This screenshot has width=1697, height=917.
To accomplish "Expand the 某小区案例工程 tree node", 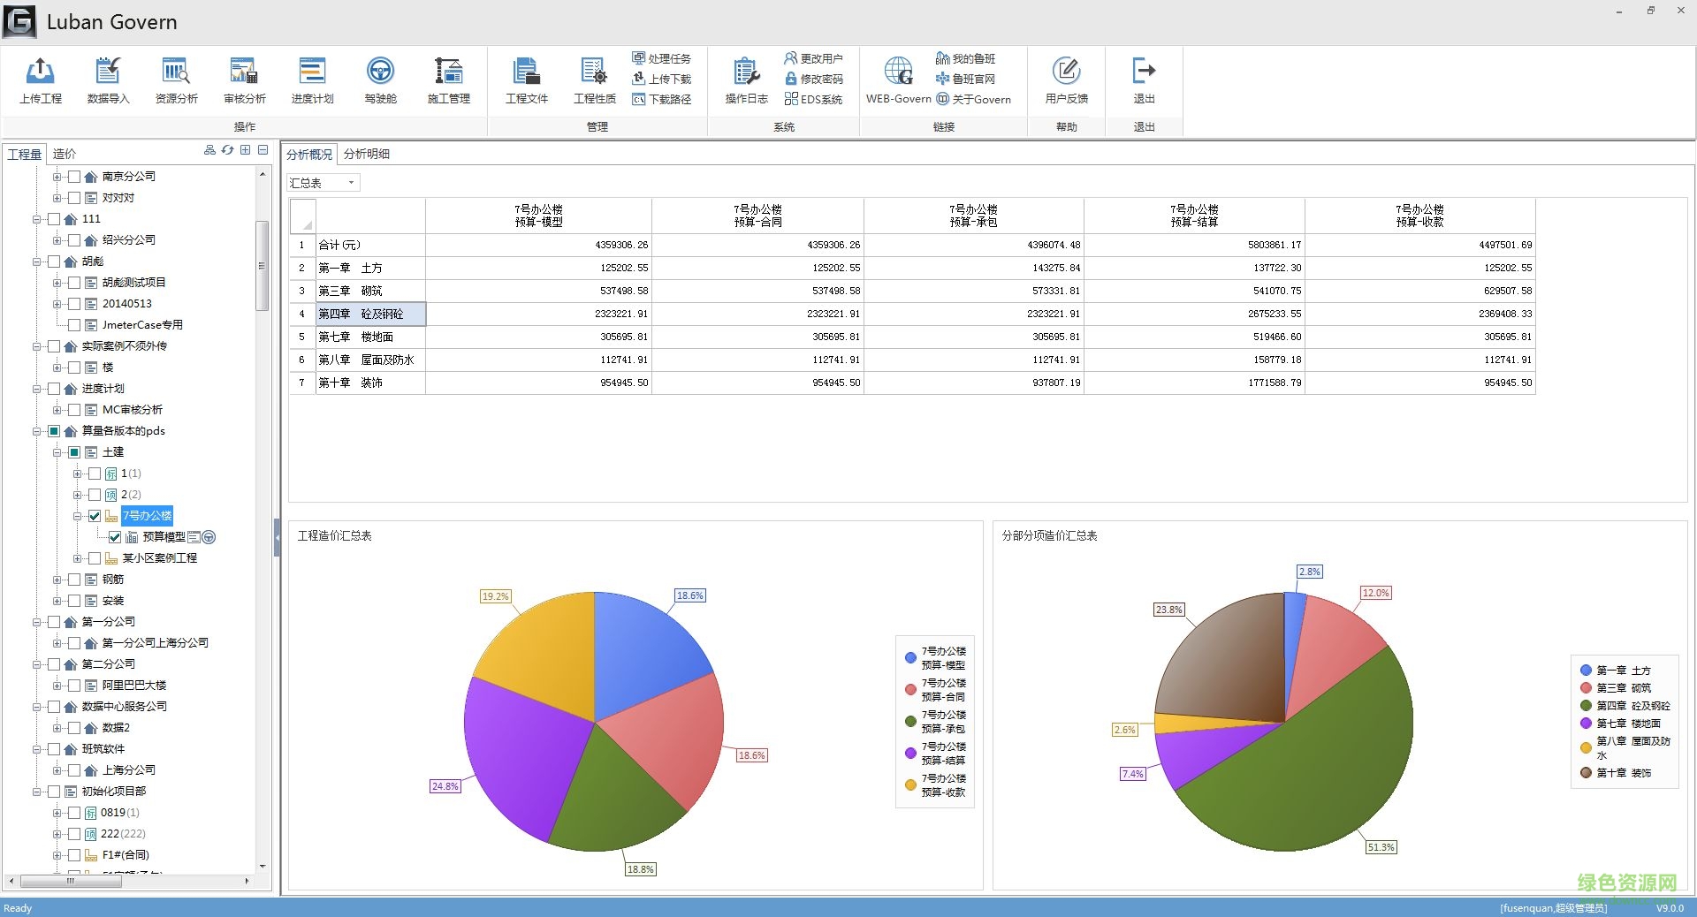I will pos(78,558).
